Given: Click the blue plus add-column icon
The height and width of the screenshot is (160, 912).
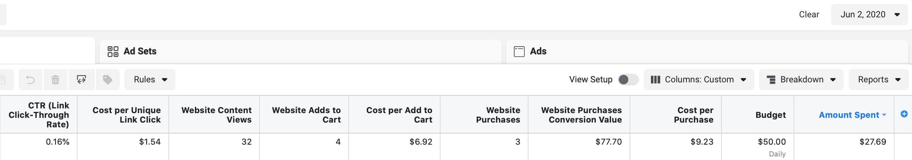Looking at the screenshot, I should (x=904, y=114).
